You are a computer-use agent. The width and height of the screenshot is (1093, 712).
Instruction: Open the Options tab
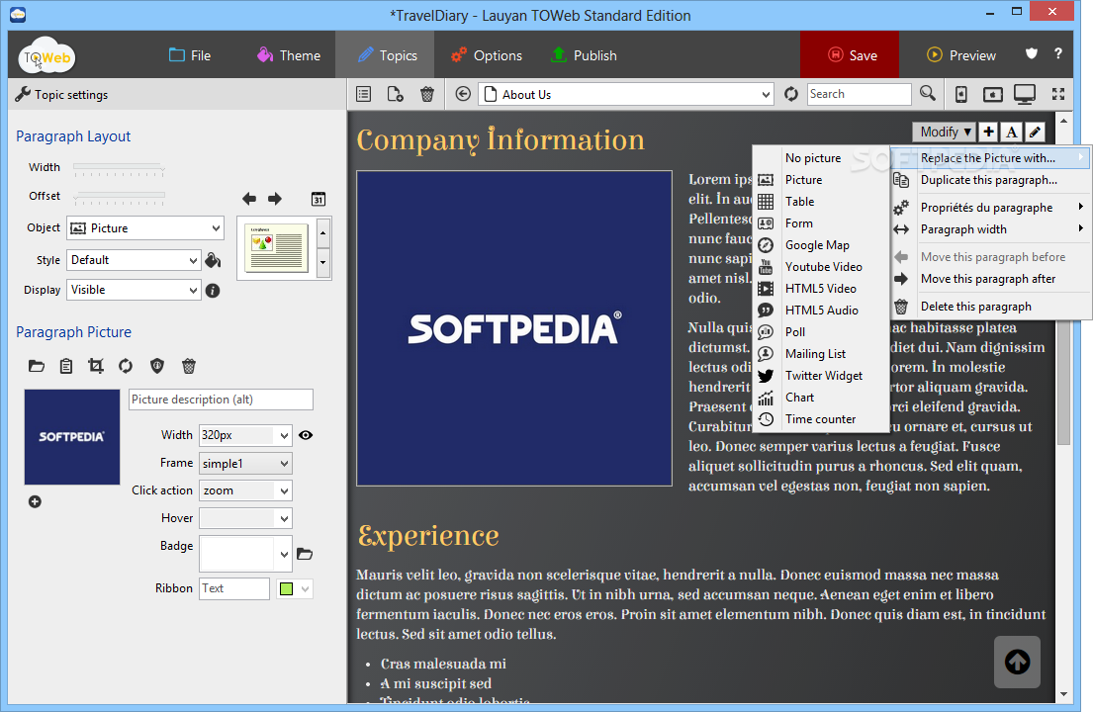486,55
